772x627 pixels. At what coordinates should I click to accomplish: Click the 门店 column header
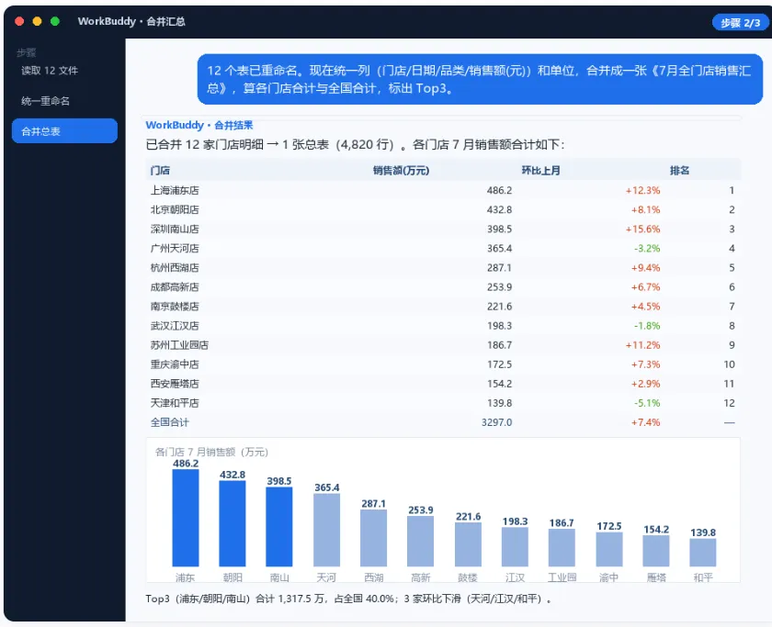point(160,171)
